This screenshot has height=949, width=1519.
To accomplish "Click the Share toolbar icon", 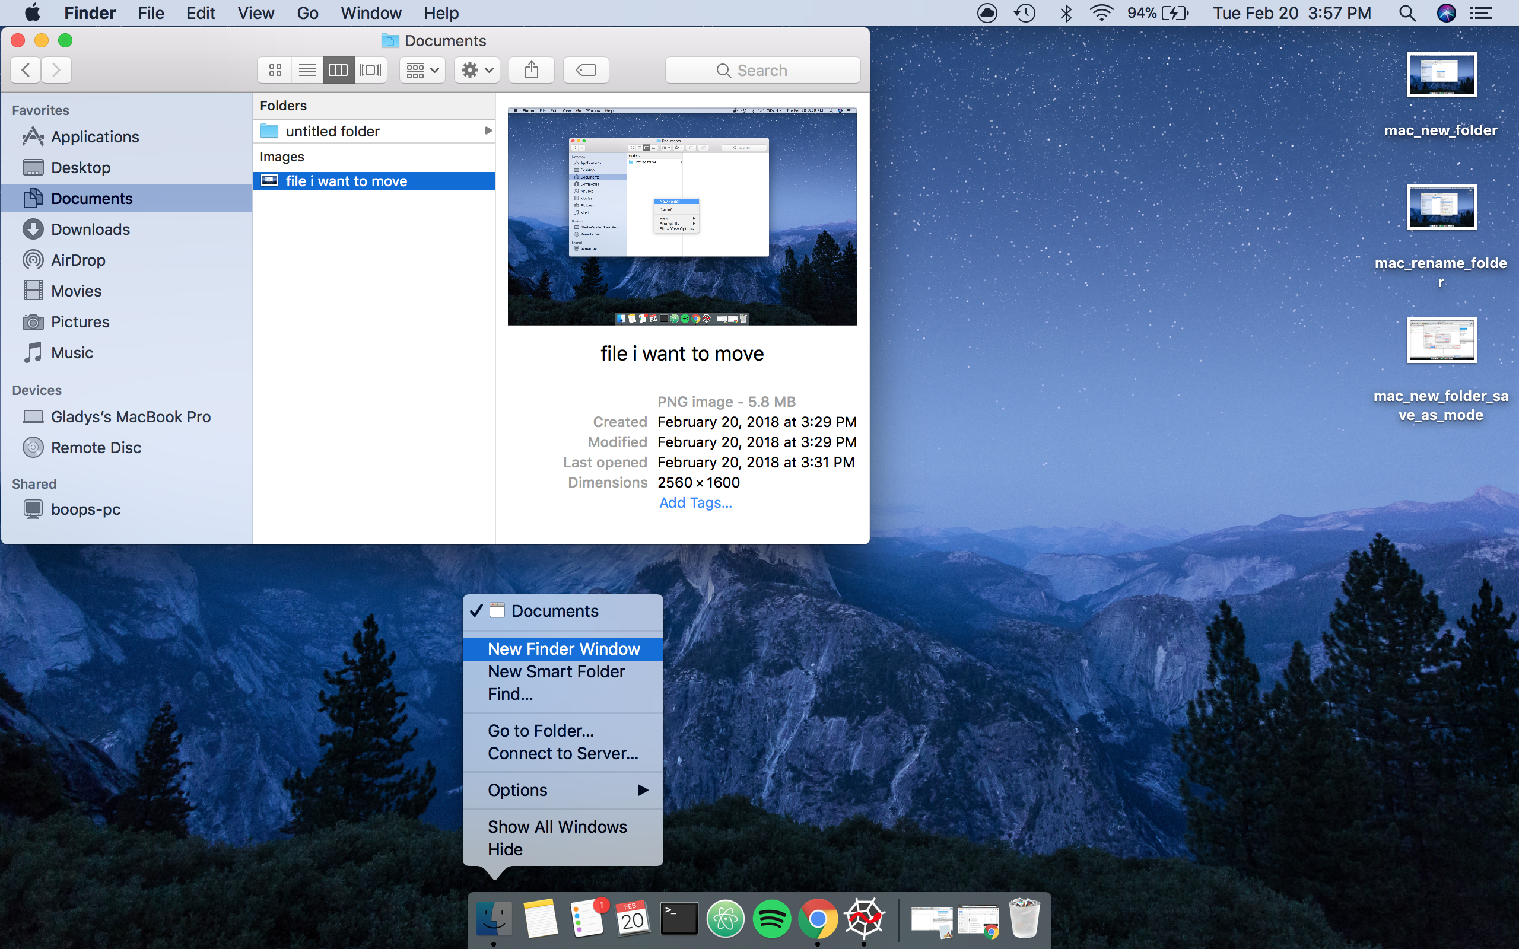I will pos(532,71).
